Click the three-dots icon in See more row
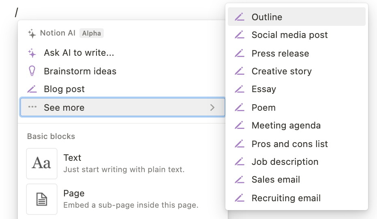Viewport: 377px width, 219px height. point(32,107)
